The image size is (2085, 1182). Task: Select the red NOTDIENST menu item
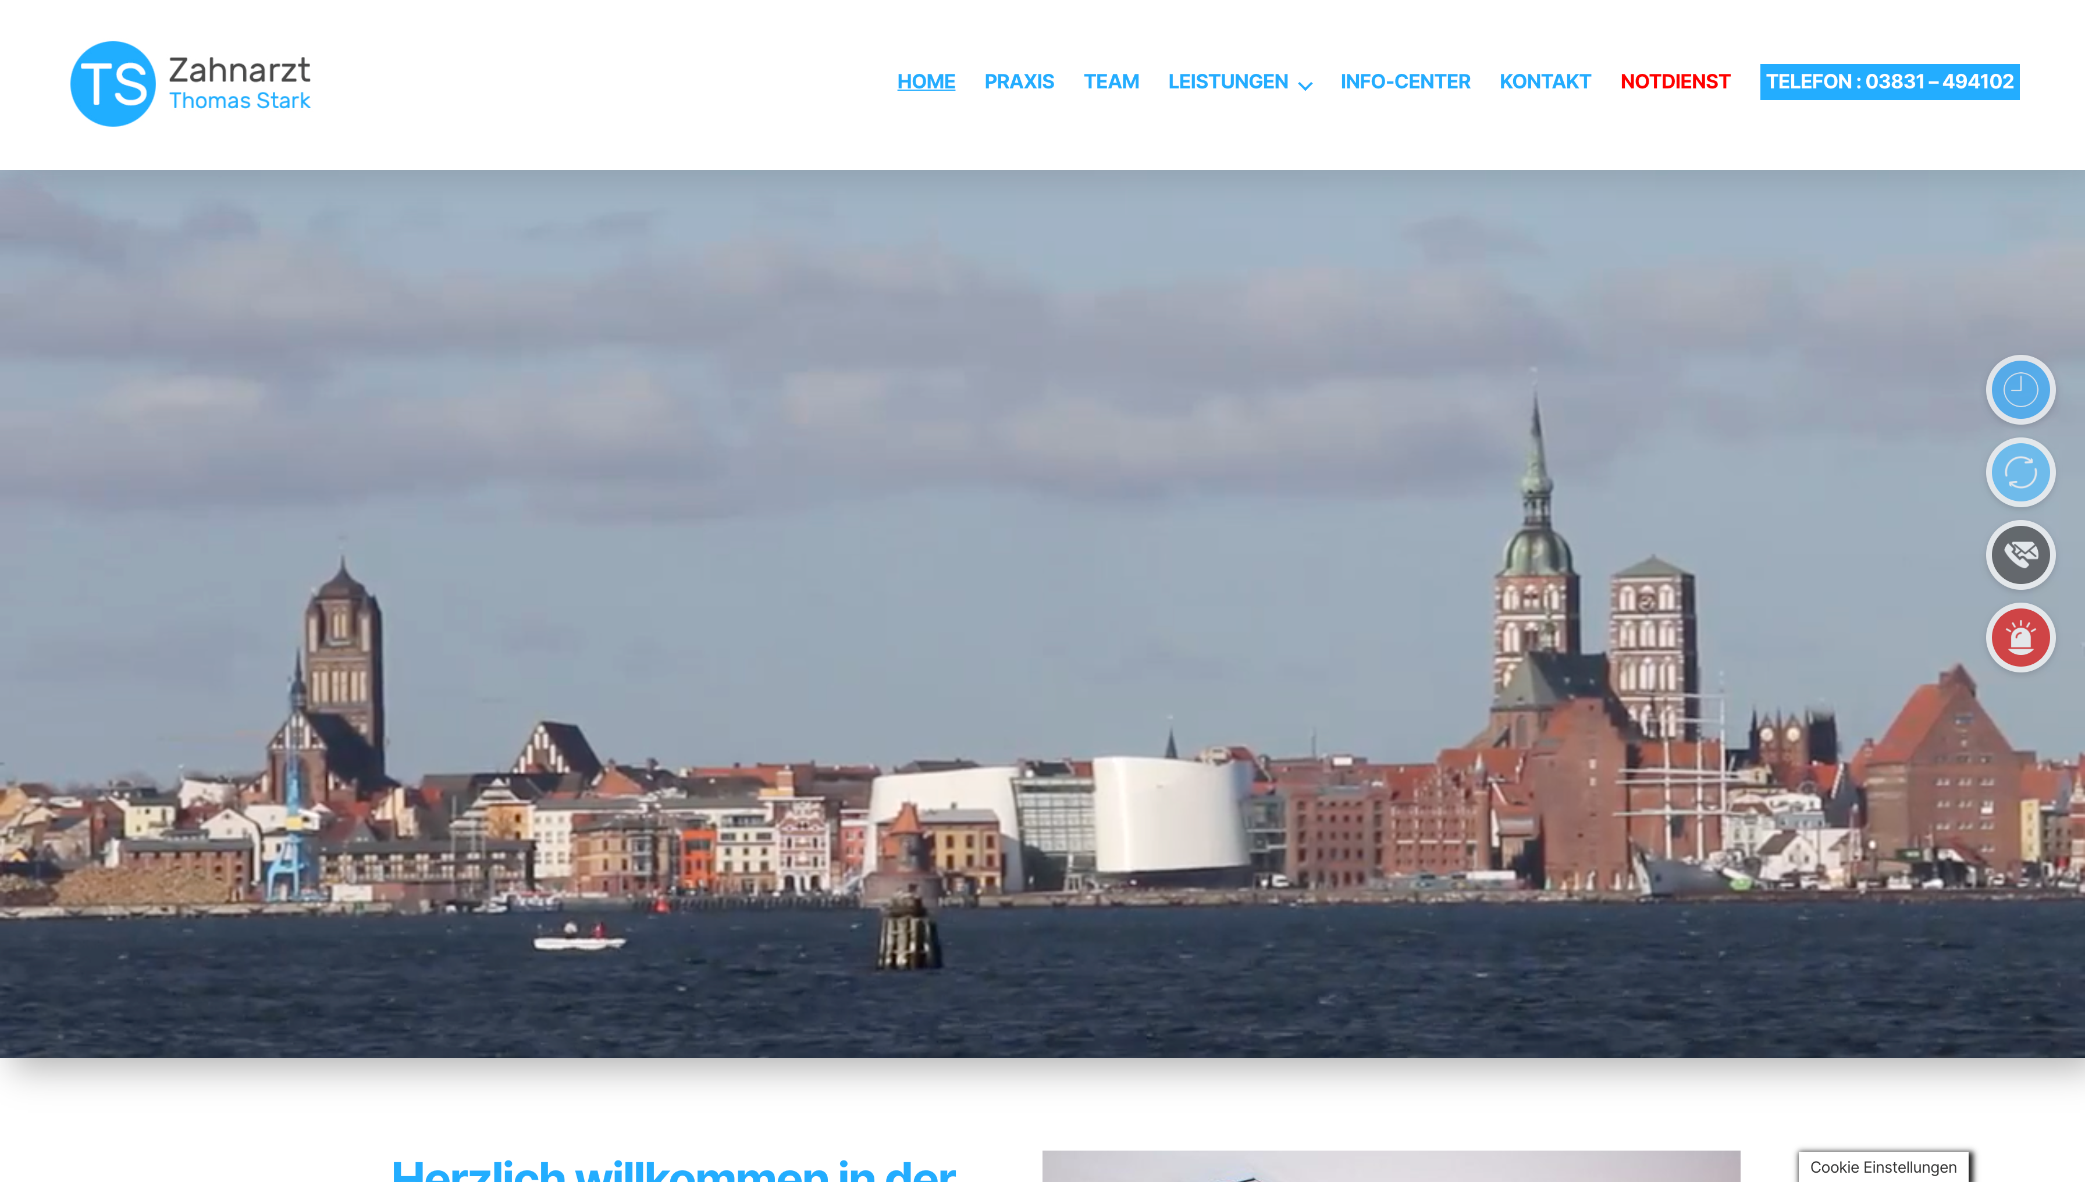(x=1674, y=81)
